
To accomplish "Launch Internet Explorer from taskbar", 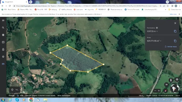I will [x=10, y=100].
